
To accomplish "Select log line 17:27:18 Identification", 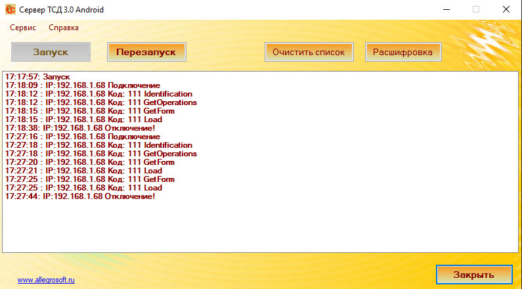I will [98, 145].
